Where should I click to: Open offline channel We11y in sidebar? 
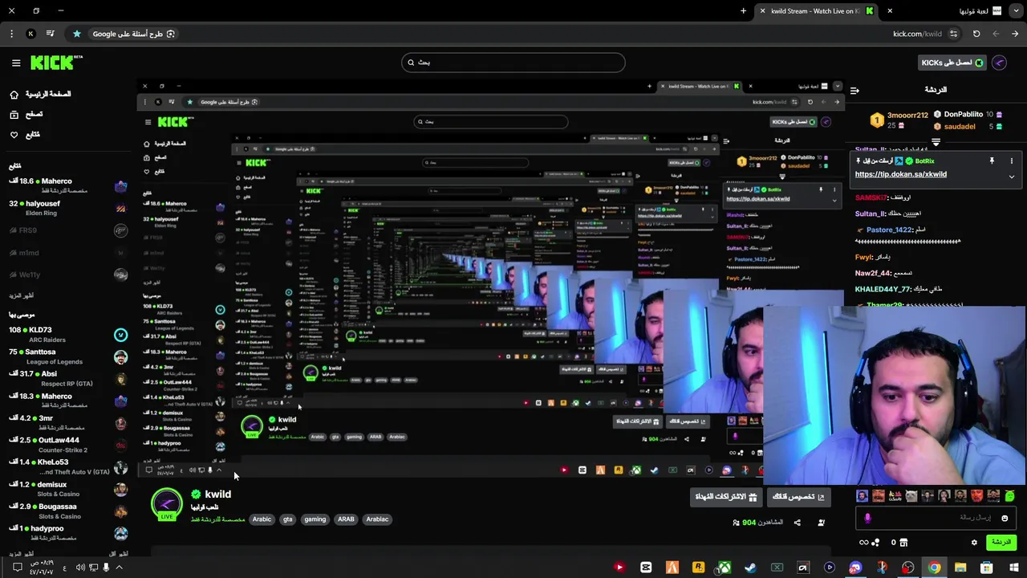click(x=68, y=275)
